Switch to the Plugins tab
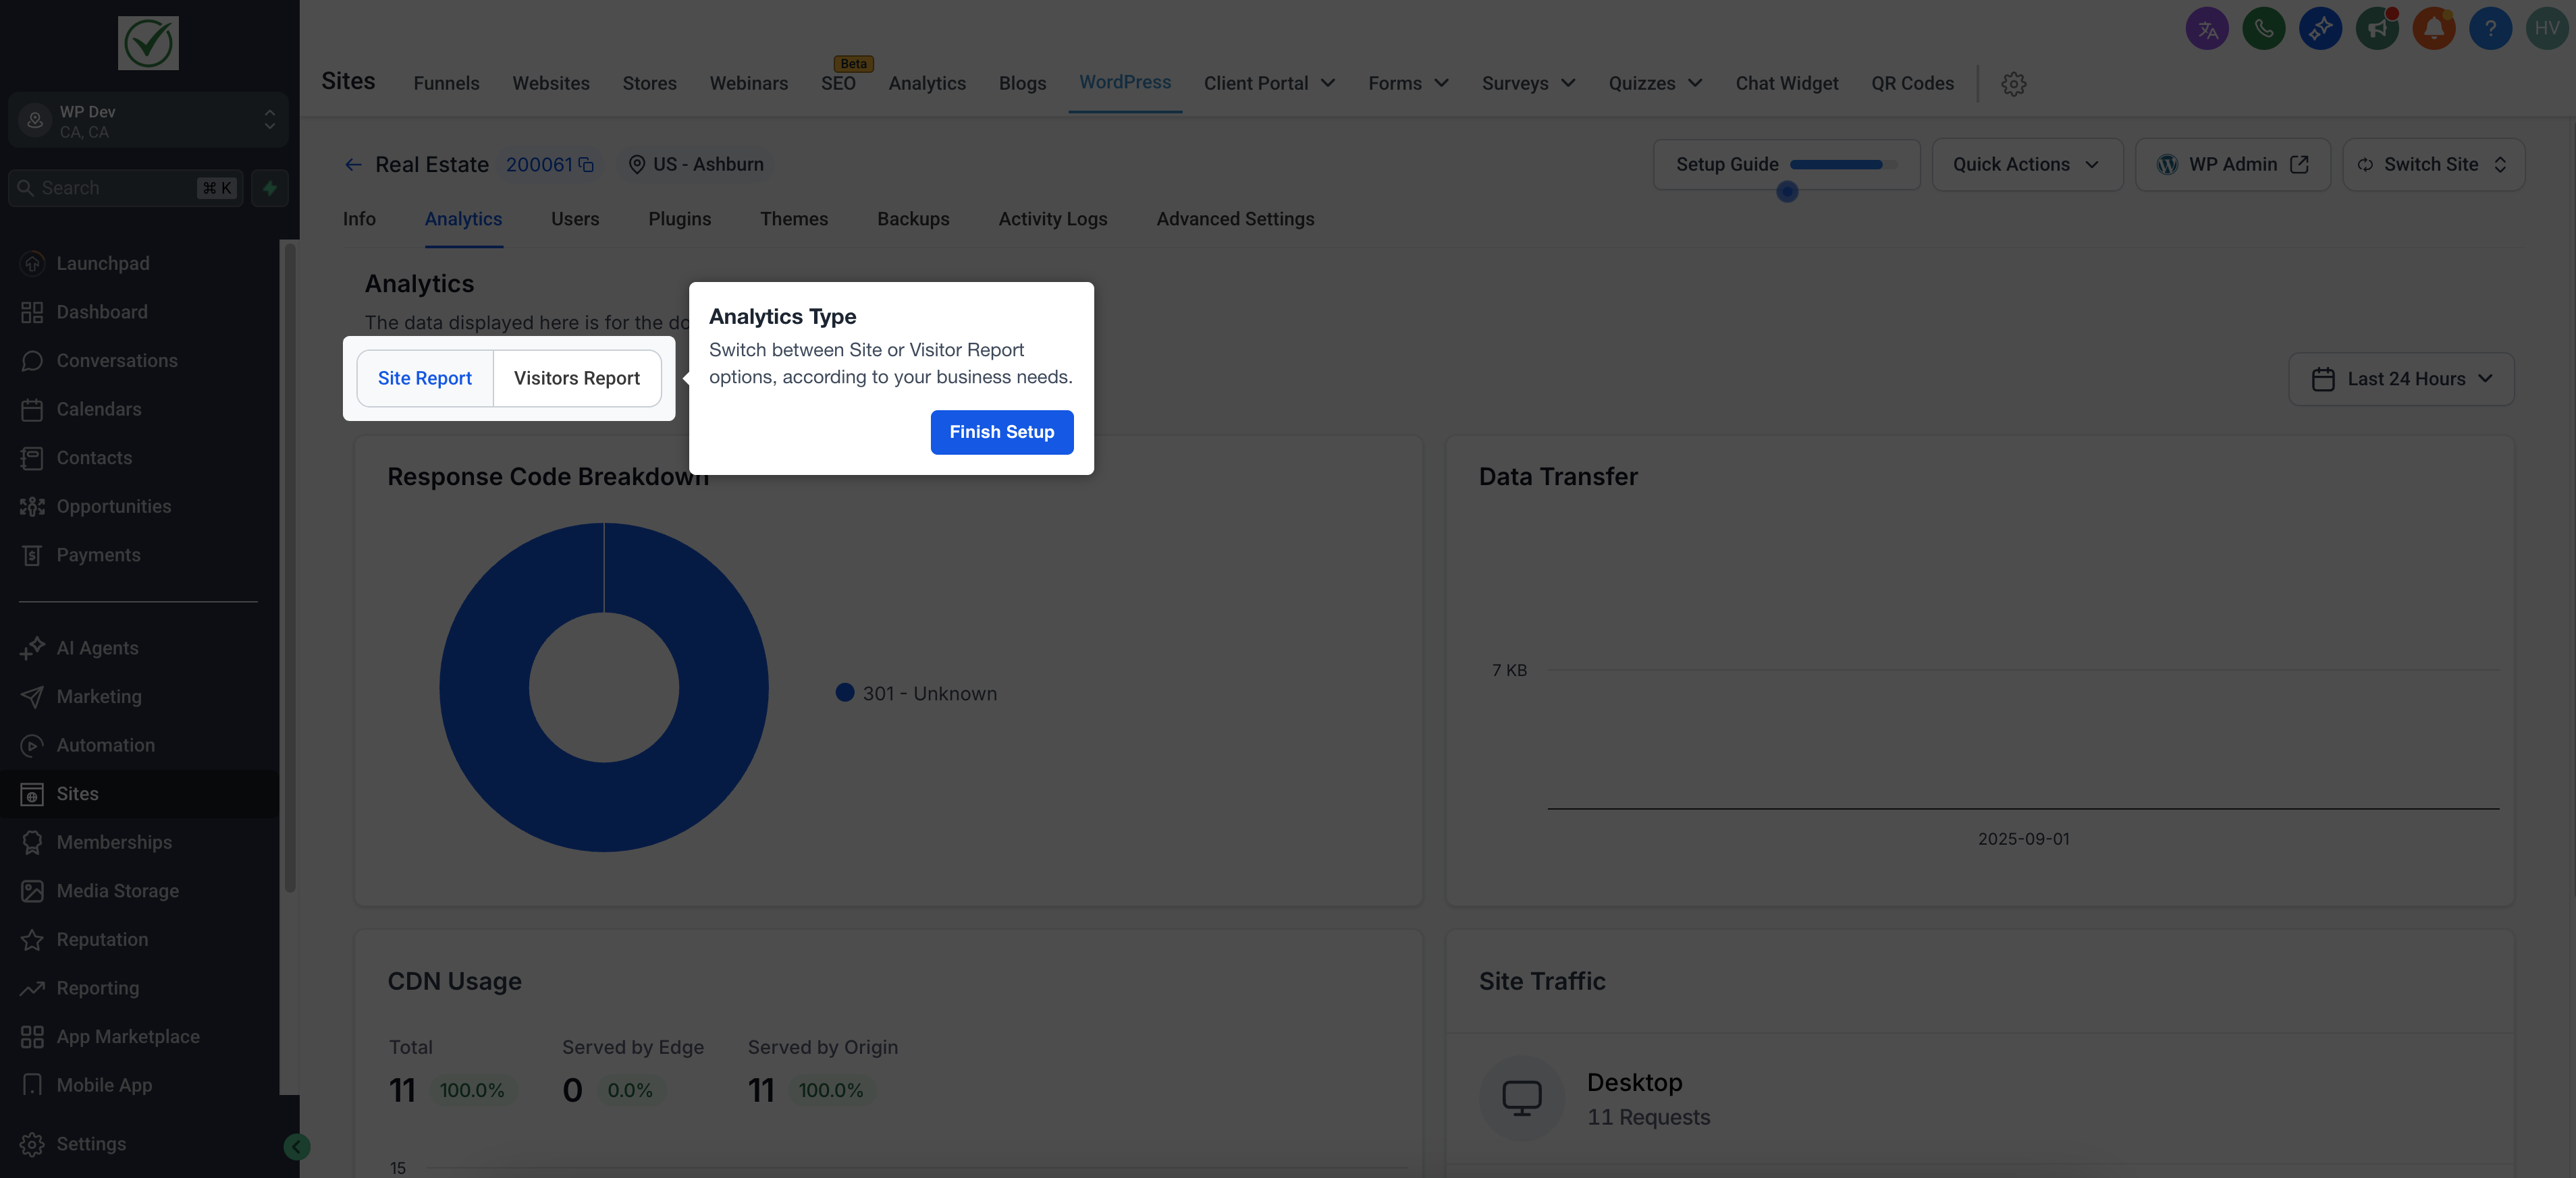The height and width of the screenshot is (1178, 2576). pos(679,219)
